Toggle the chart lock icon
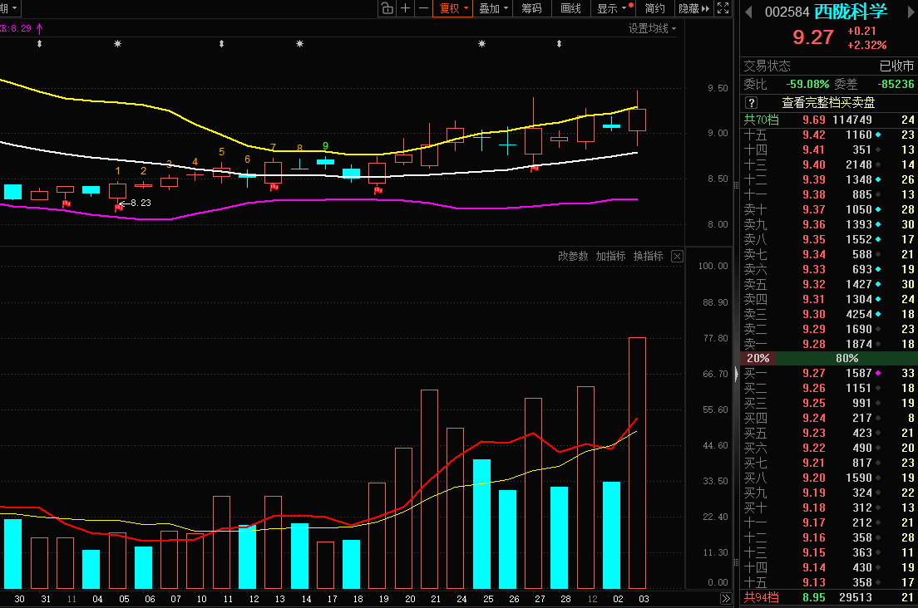The image size is (918, 608). pyautogui.click(x=387, y=8)
